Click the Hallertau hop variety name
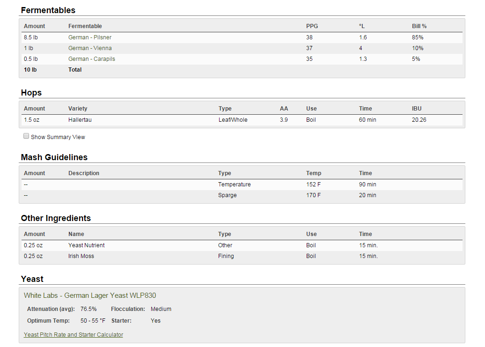This screenshot has height=347, width=485. (80, 120)
